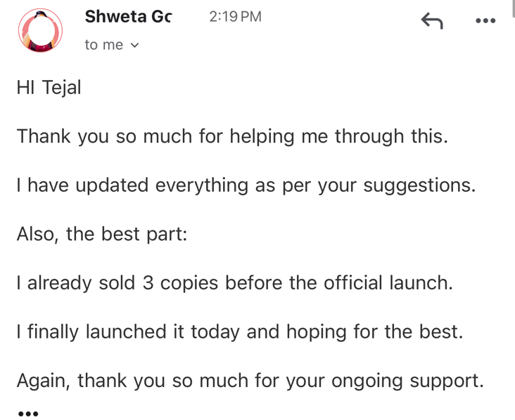Click the 'finally launched it today' sentence
Viewport: 515px width, 420px height.
click(x=240, y=332)
